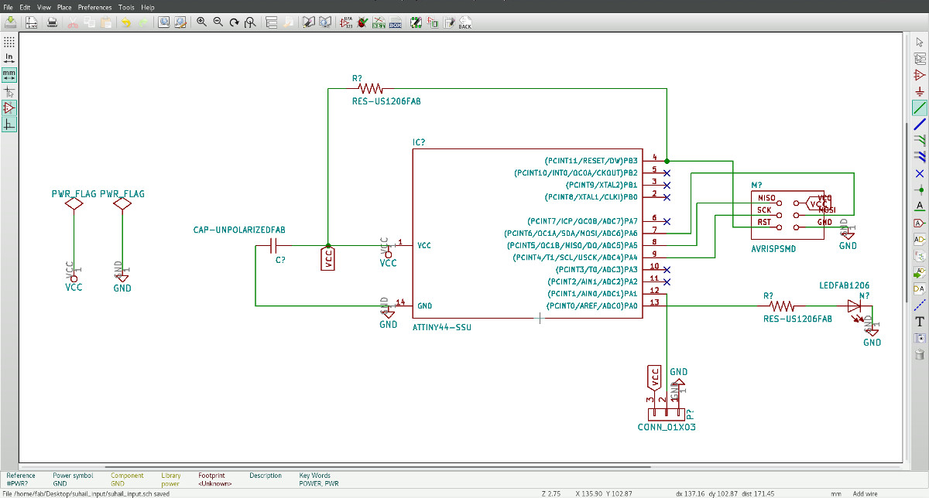The height and width of the screenshot is (498, 929).
Task: Select the Place graphic text tool
Action: pyautogui.click(x=920, y=322)
